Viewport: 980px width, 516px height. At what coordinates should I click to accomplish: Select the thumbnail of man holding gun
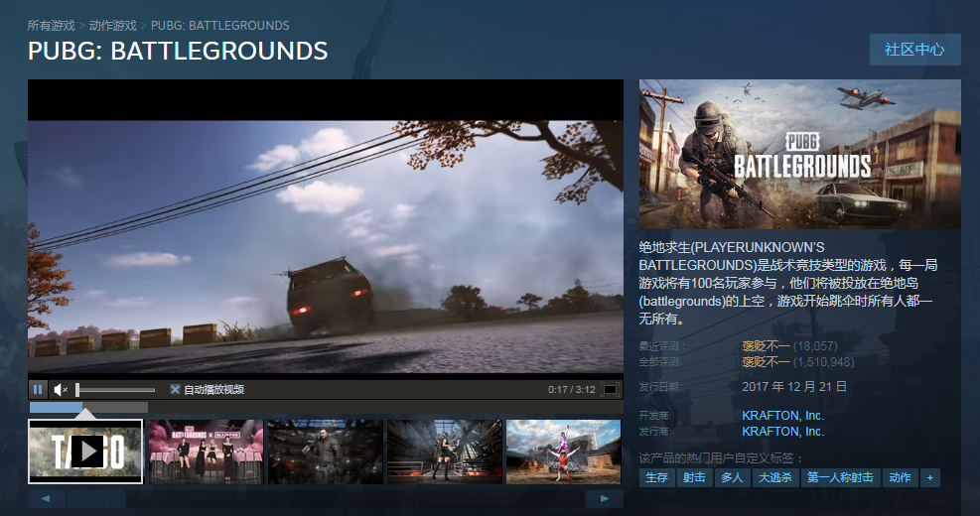[x=325, y=451]
